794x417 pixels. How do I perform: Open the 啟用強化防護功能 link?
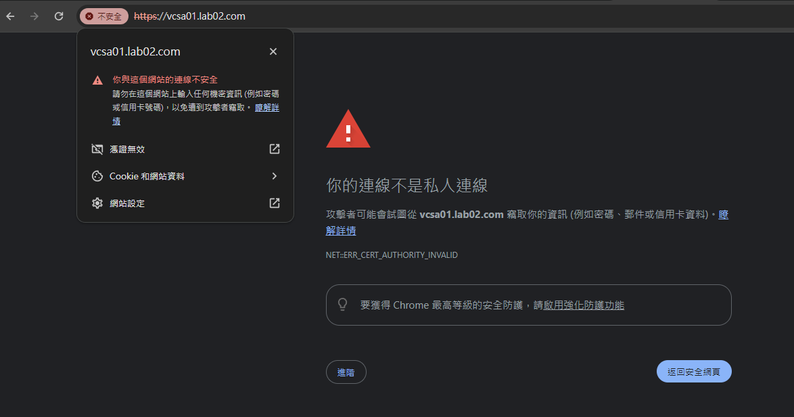[x=584, y=305]
